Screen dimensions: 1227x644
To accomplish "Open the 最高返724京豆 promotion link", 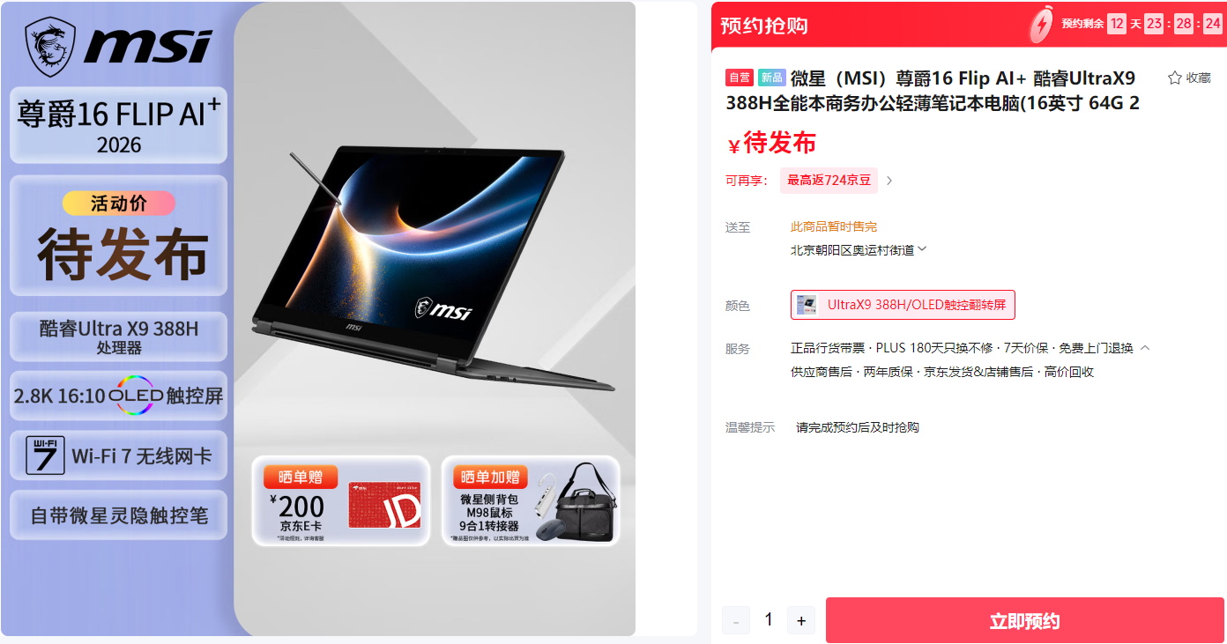I will tap(829, 181).
